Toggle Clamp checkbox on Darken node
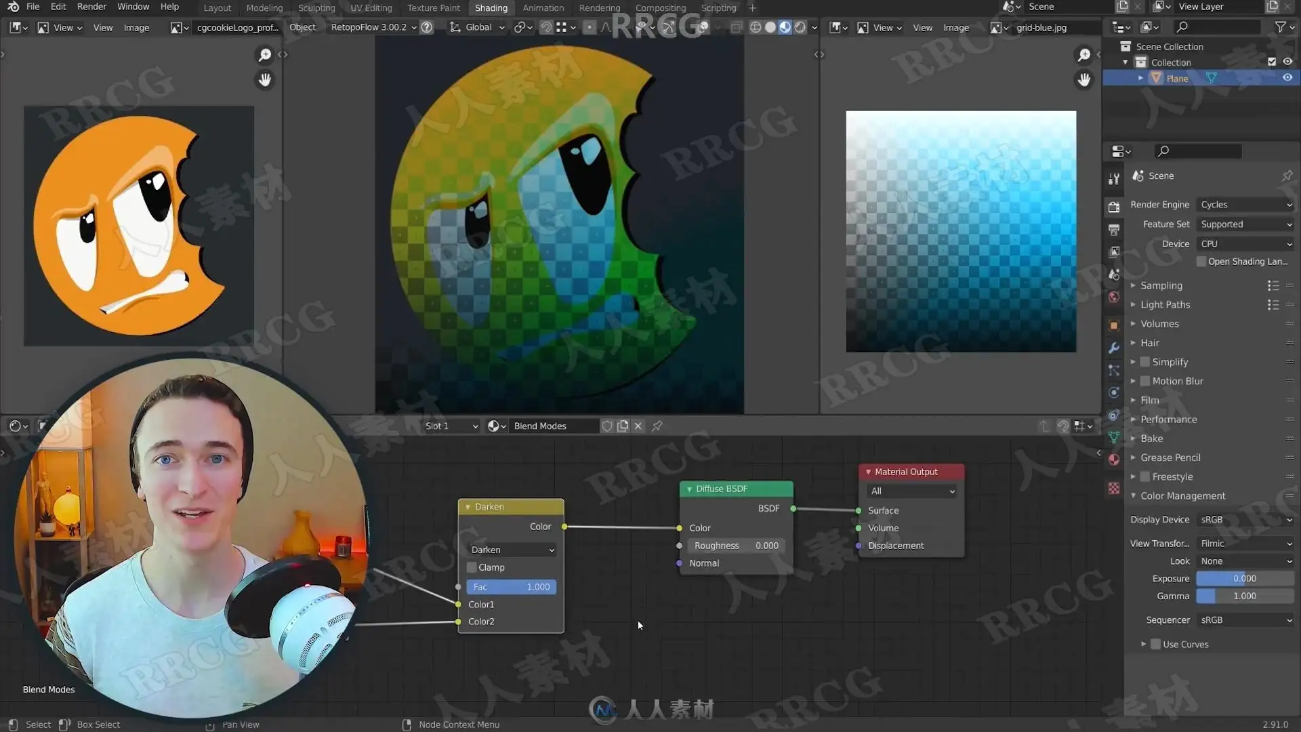 (472, 567)
